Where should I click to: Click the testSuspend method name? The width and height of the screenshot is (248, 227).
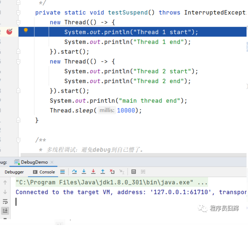128,13
